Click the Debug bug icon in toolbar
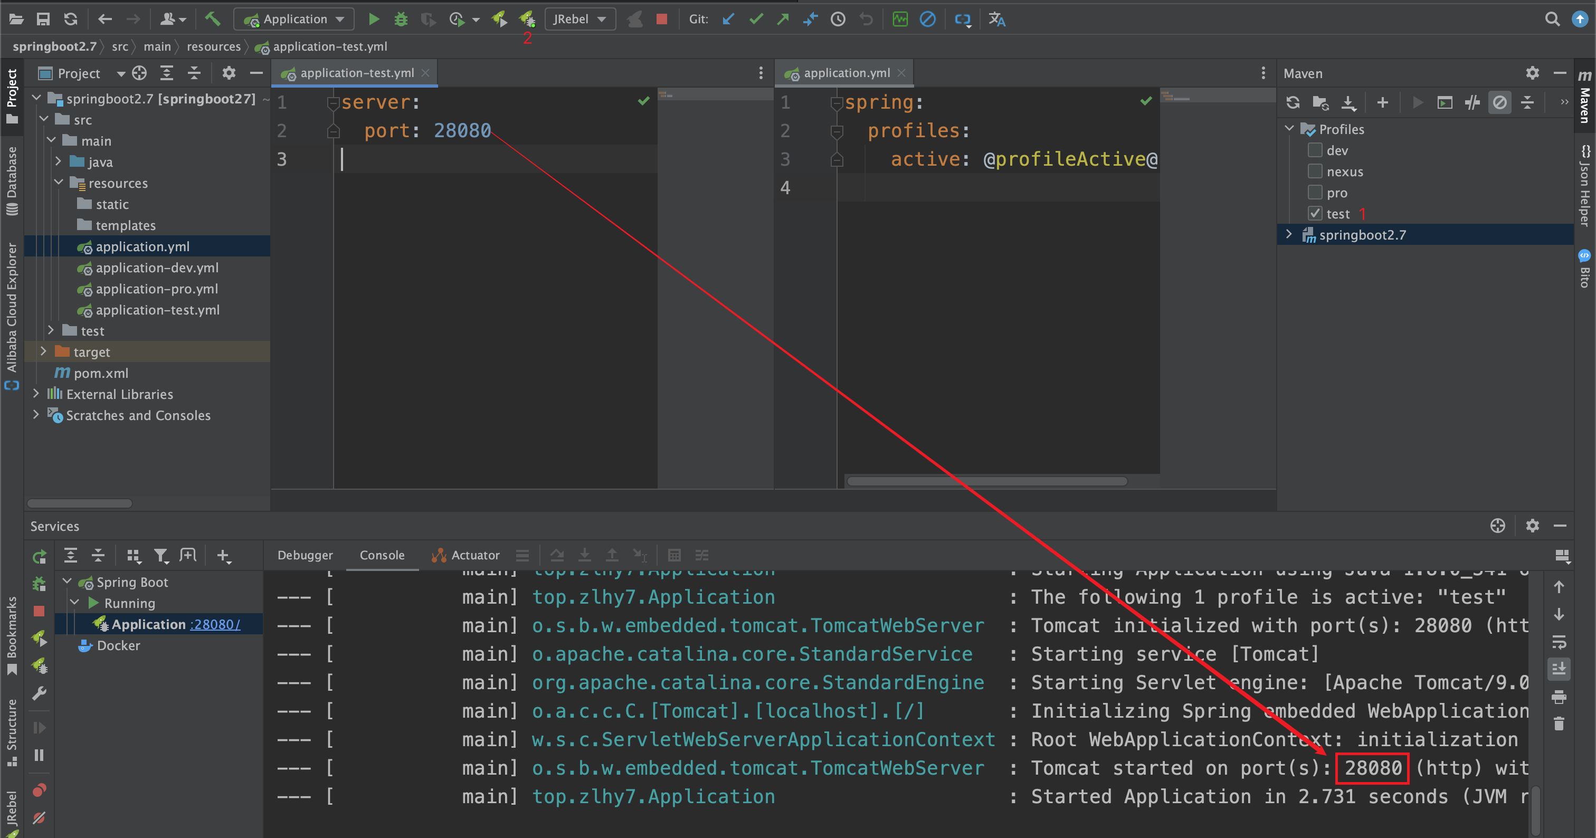The width and height of the screenshot is (1596, 838). [401, 19]
